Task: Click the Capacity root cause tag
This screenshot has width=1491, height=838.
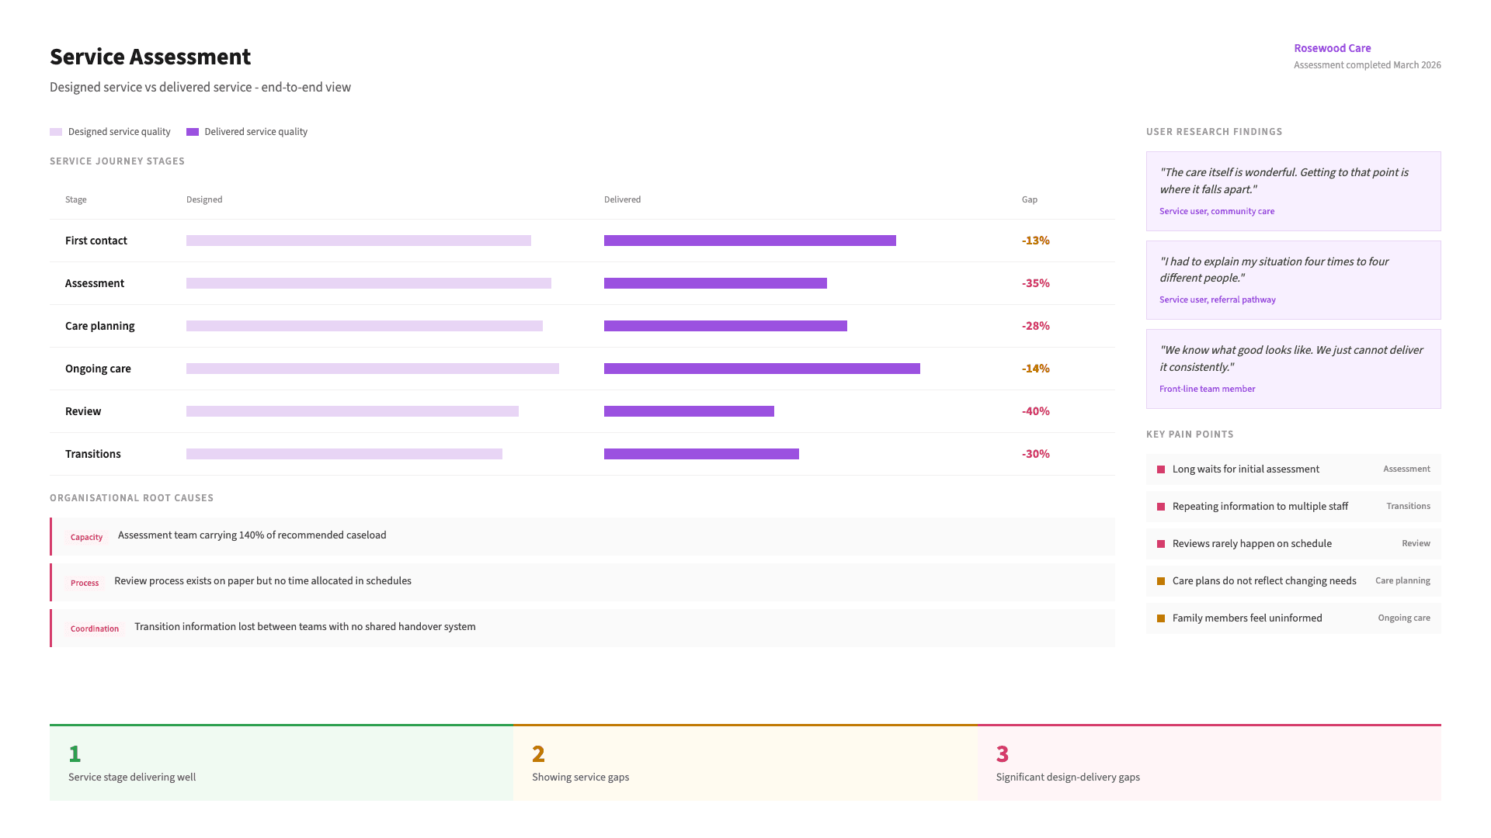Action: (86, 536)
